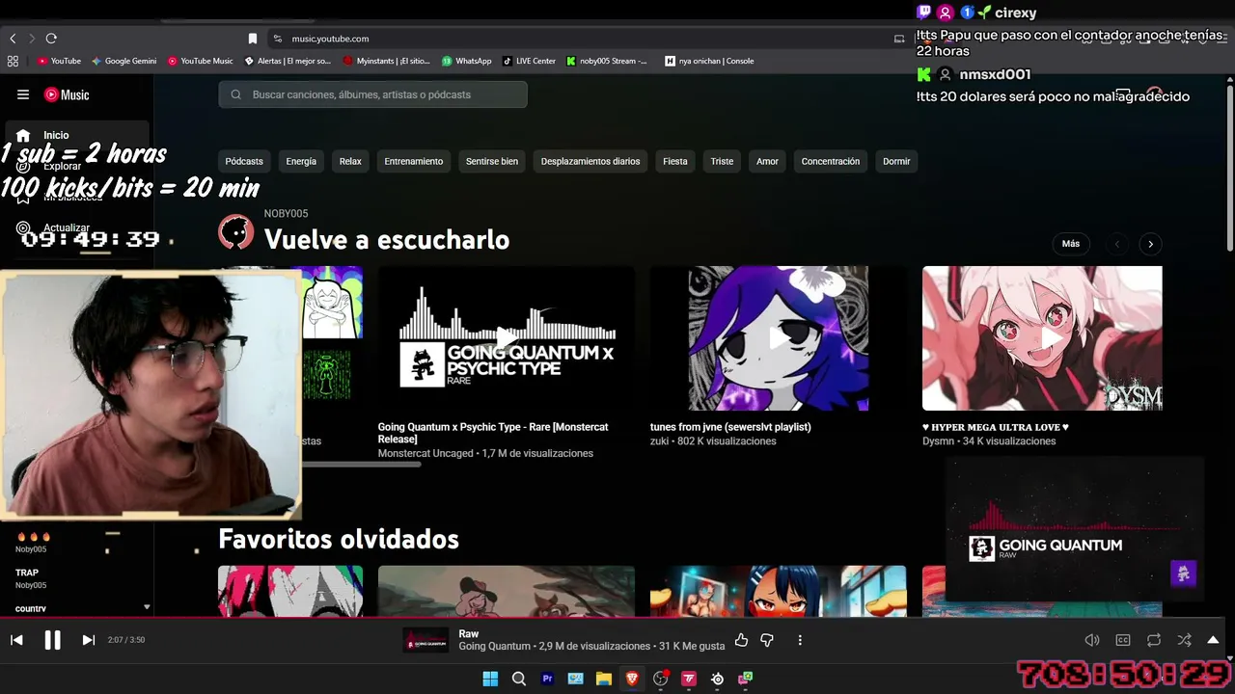The image size is (1235, 694).
Task: Play HYPER MEGA ULTRA LOVE thumbnail
Action: click(1042, 338)
